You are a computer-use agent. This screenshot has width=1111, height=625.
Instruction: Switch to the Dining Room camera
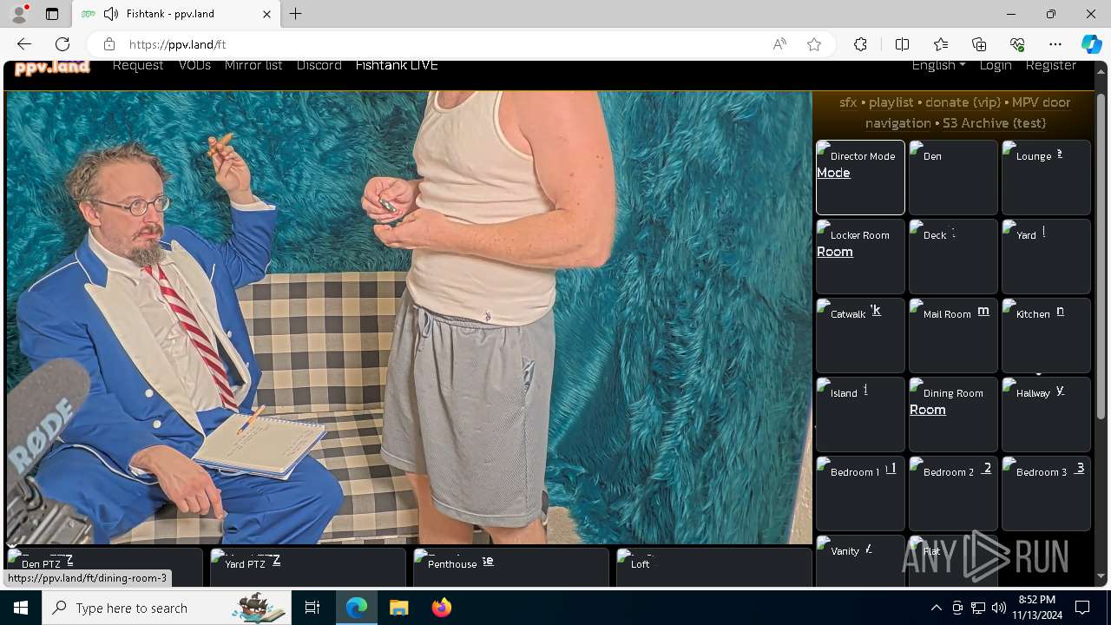pyautogui.click(x=953, y=414)
